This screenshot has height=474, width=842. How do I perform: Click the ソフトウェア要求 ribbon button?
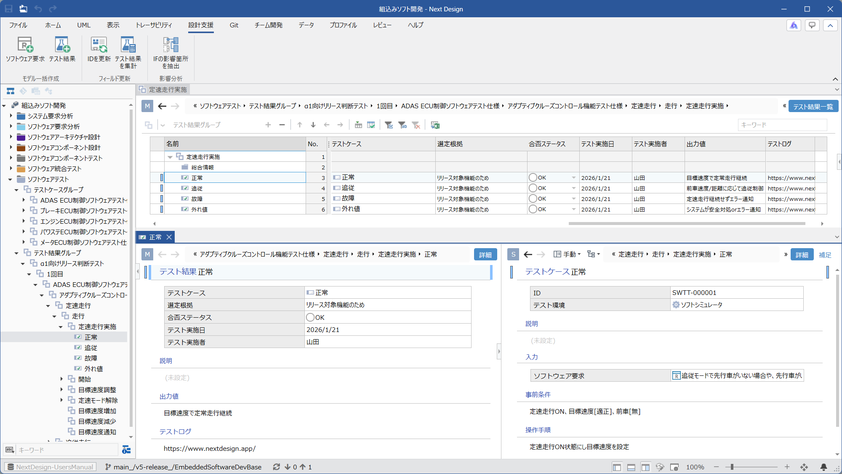(25, 50)
